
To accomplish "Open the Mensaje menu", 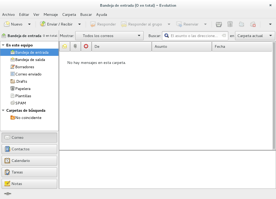I will (x=51, y=15).
